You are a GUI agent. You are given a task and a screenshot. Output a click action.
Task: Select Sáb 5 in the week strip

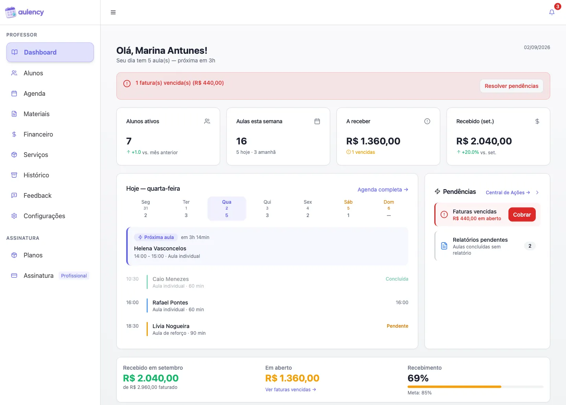click(x=348, y=208)
